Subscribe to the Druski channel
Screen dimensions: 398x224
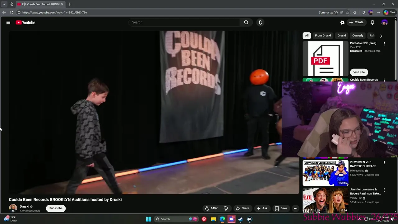(x=56, y=208)
